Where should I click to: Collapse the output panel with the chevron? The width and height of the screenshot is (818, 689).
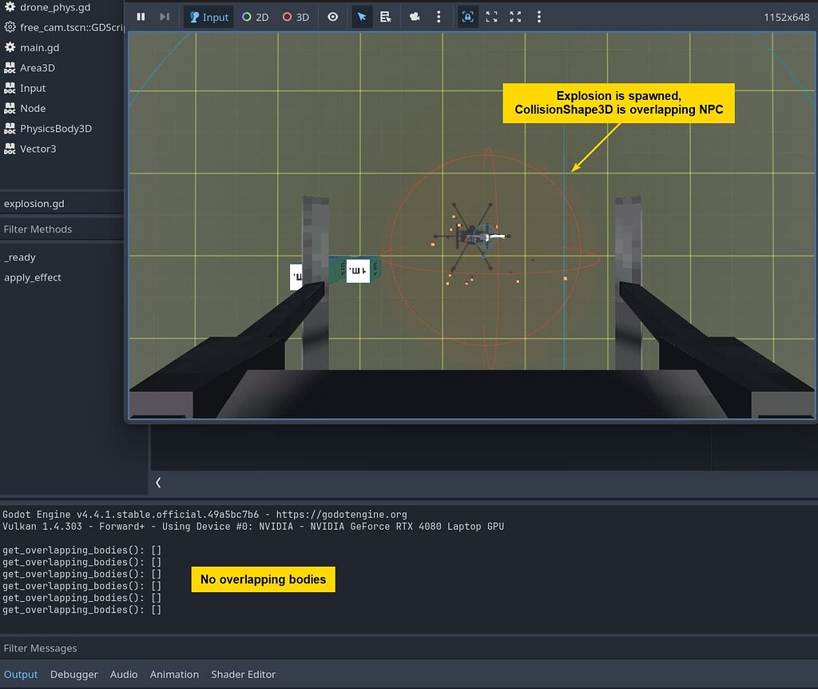[157, 483]
